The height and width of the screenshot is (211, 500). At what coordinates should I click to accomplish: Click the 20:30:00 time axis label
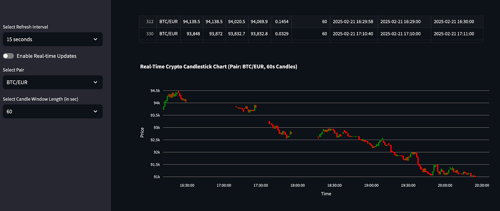pos(482,185)
